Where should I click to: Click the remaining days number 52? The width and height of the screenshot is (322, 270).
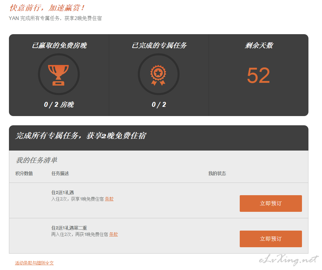click(258, 75)
